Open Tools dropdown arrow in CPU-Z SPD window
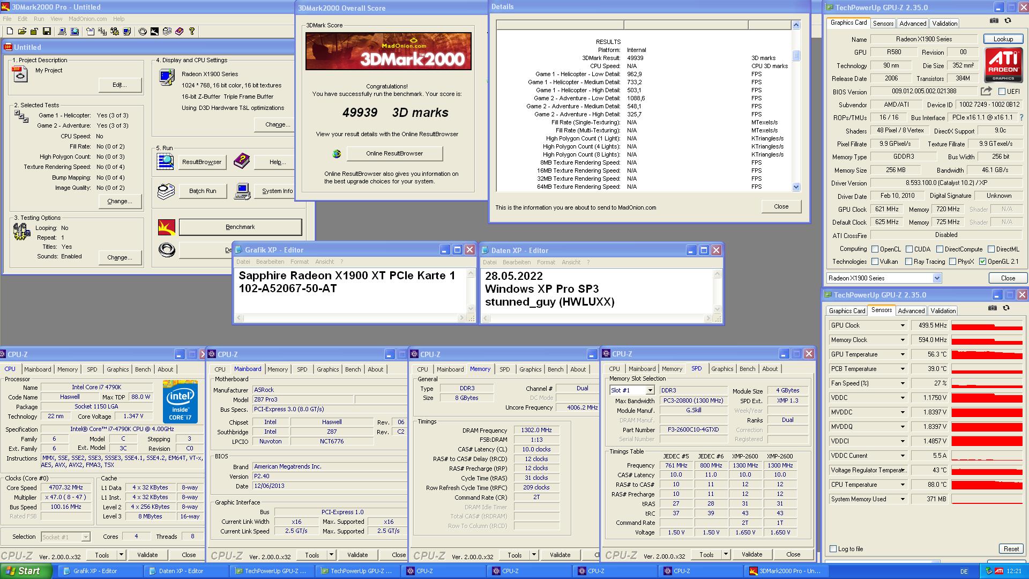Image resolution: width=1029 pixels, height=579 pixels. click(726, 554)
